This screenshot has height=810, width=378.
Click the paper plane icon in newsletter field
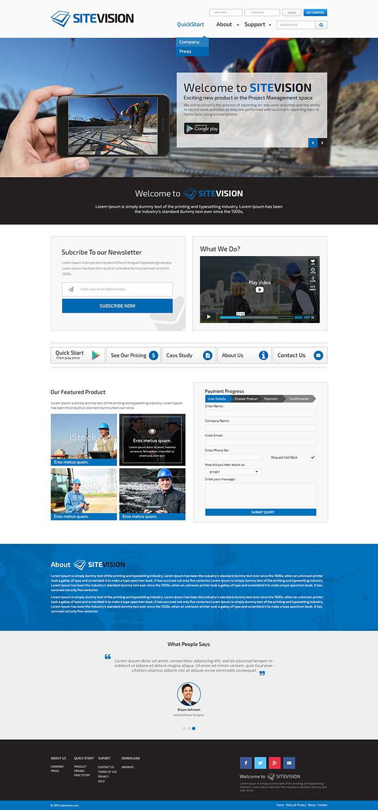point(71,289)
